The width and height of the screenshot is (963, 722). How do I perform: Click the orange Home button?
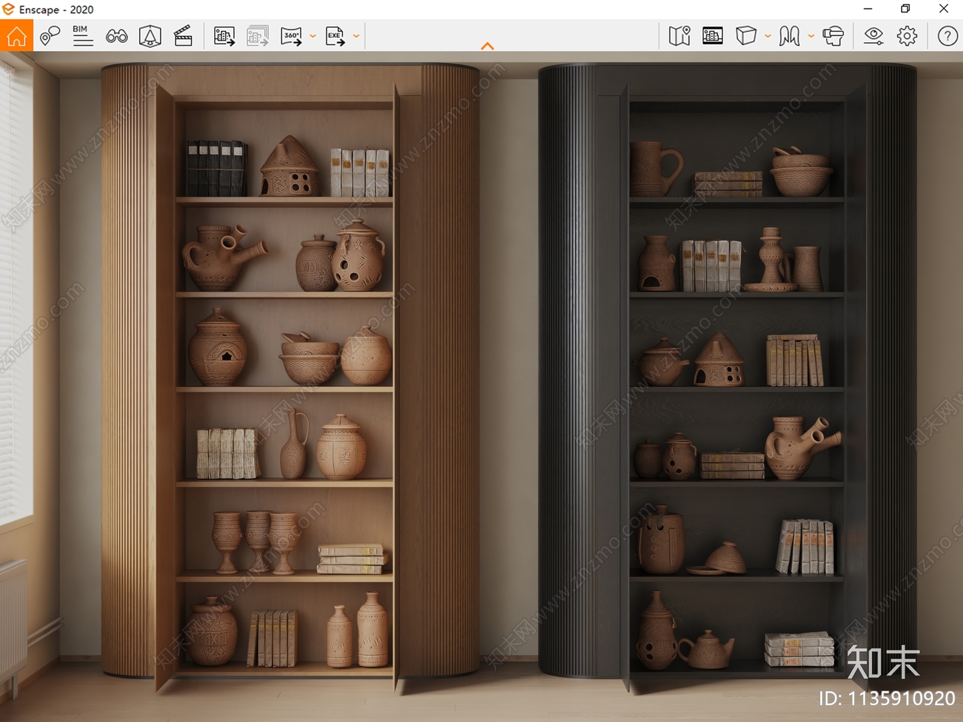(x=16, y=35)
